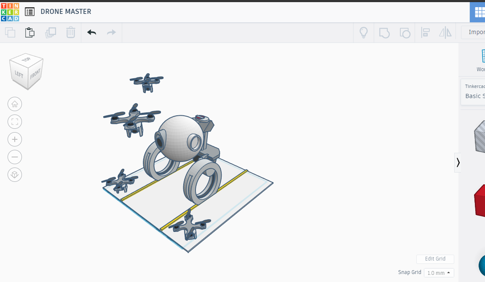The image size is (485, 282).
Task: Open the Tinkercad Basic Shapes dropdown
Action: click(x=475, y=93)
